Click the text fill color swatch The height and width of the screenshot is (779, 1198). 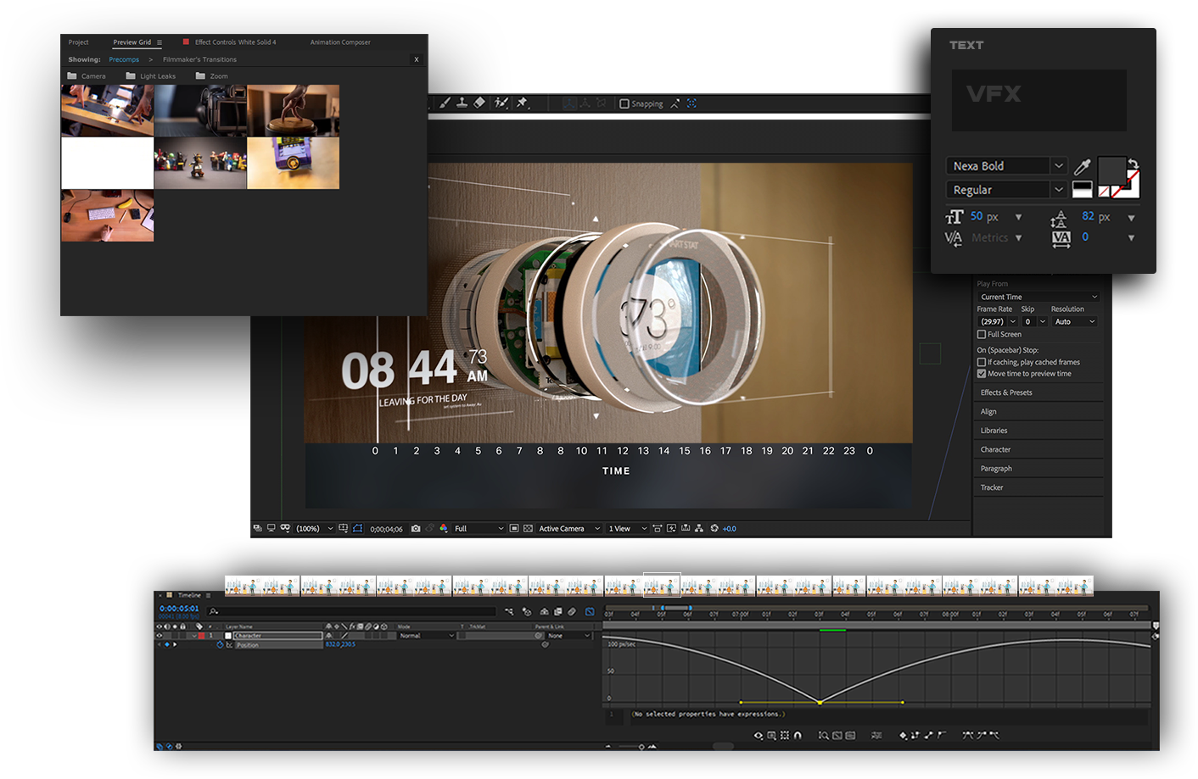[x=1111, y=172]
